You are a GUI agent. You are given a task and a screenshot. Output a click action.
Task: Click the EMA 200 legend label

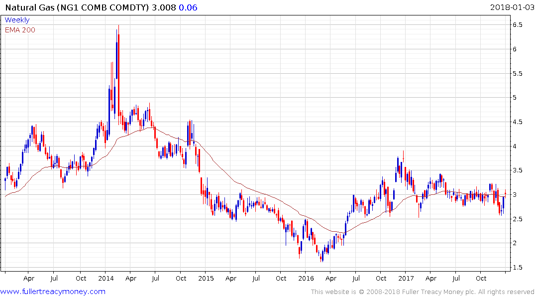pos(20,30)
